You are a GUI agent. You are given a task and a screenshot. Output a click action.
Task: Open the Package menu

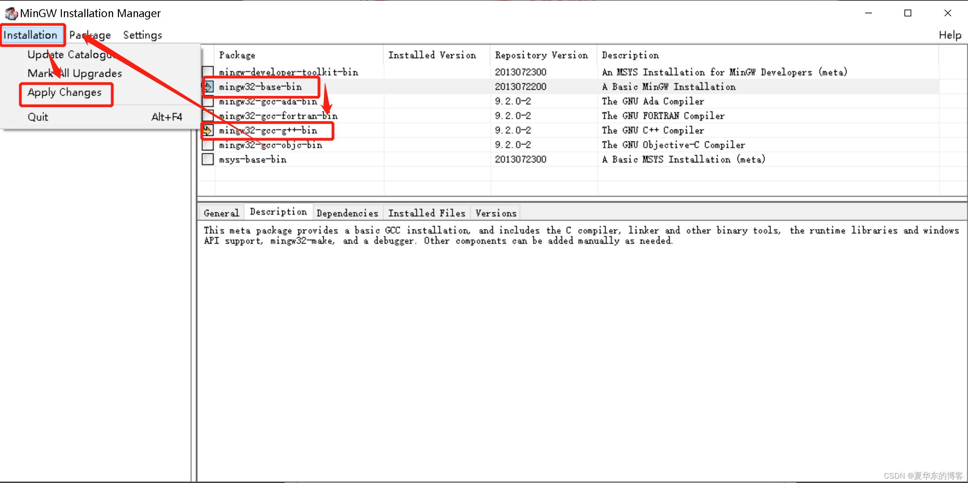click(x=90, y=35)
